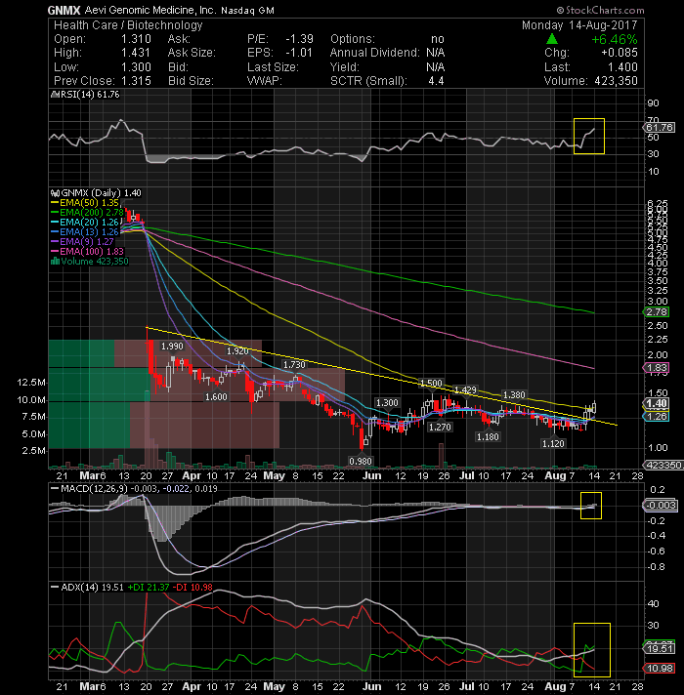Click the Health Care / Biotechnology sector text

tap(128, 25)
